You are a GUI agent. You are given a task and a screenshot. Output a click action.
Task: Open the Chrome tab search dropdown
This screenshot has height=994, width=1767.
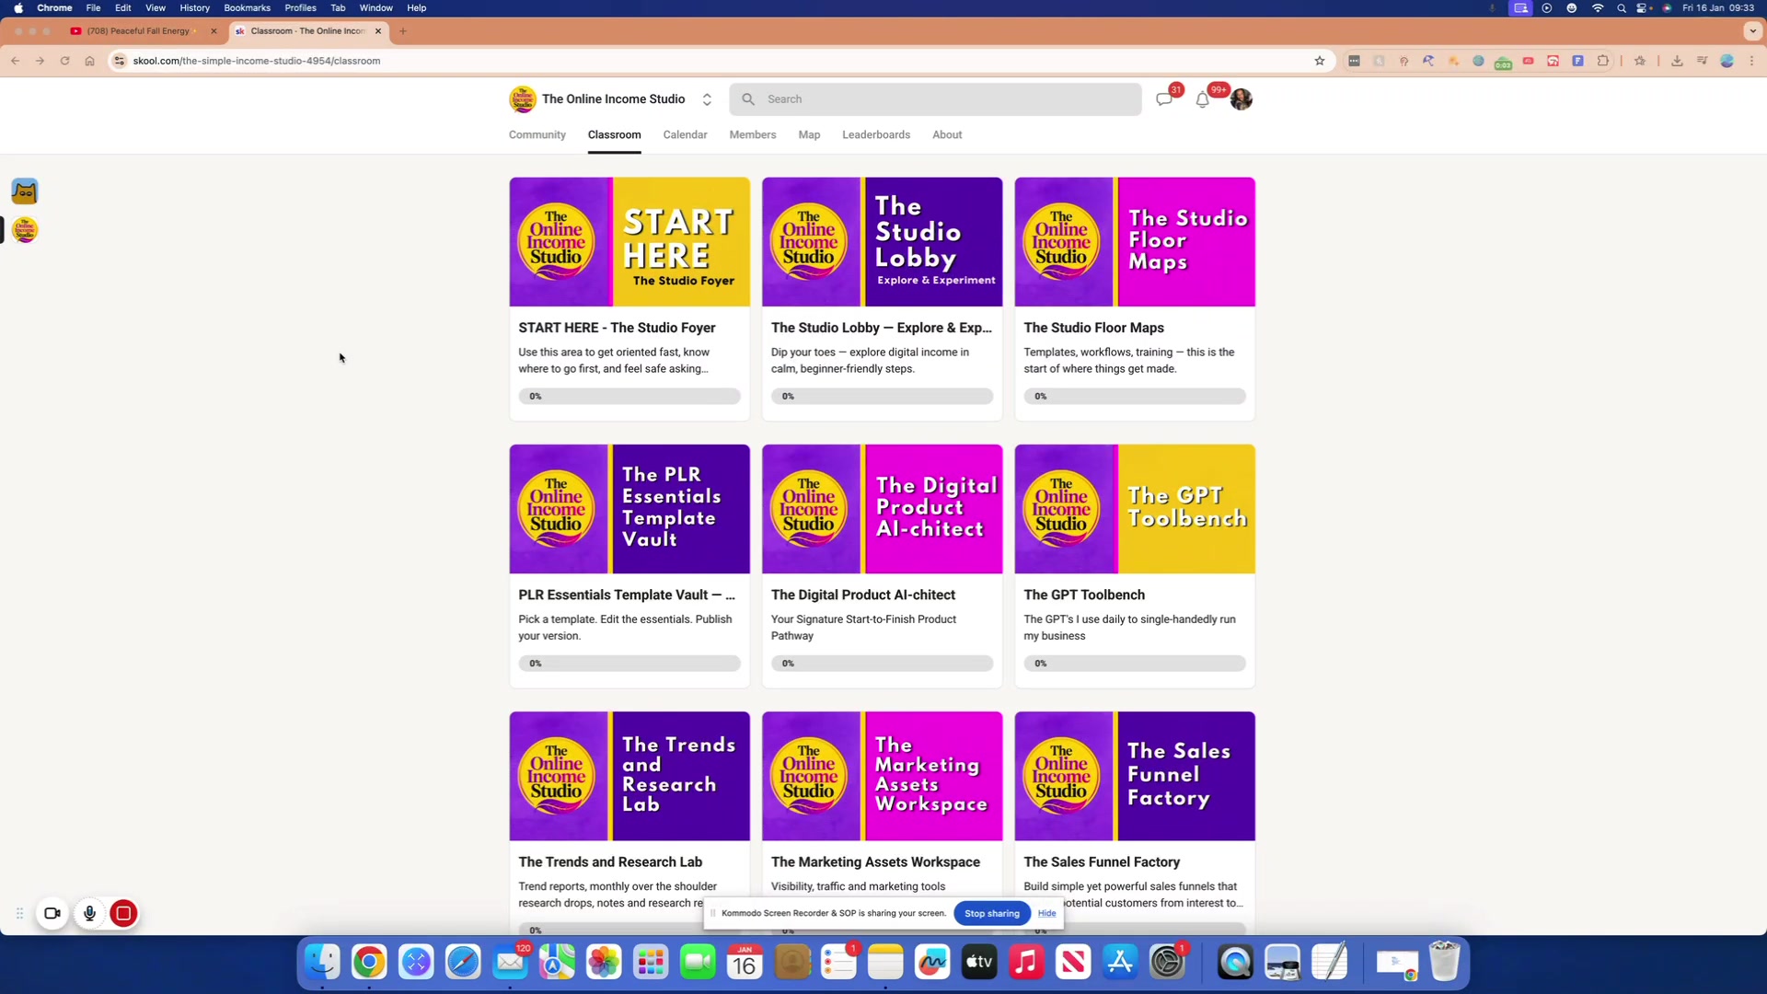coord(1752,30)
